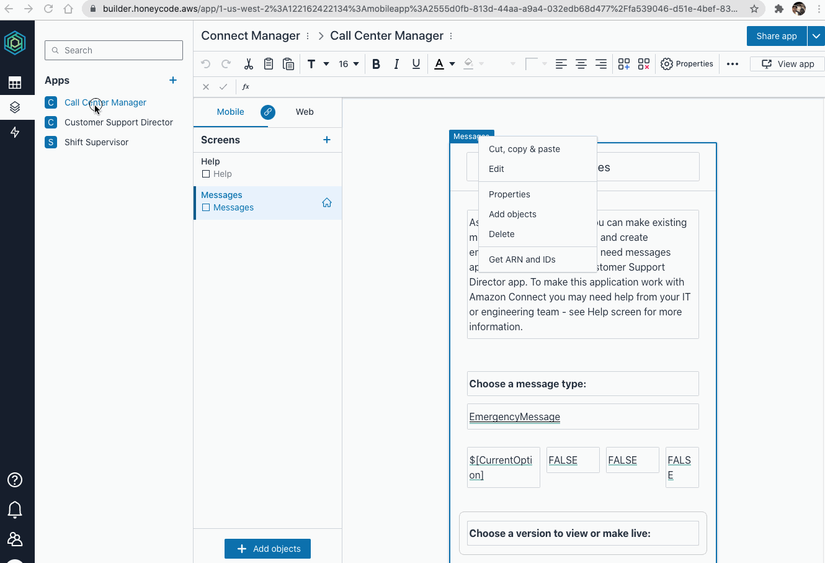Viewport: 825px width, 563px height.
Task: Click the add block icon in toolbar
Action: pyautogui.click(x=624, y=64)
